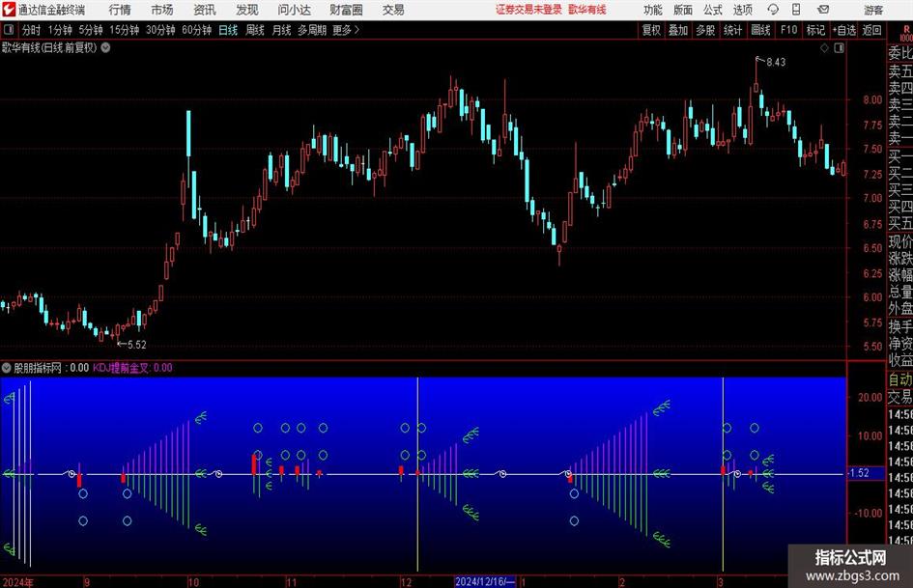
Task: Click the 多股 multi-stock button
Action: click(705, 30)
